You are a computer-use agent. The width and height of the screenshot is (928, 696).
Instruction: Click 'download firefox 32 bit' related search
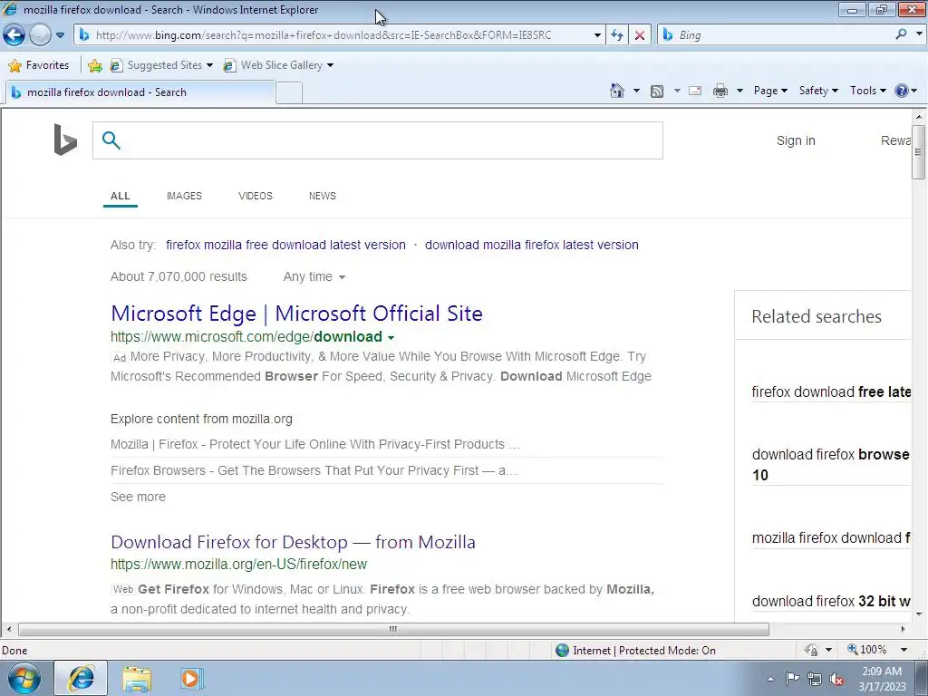(x=831, y=602)
